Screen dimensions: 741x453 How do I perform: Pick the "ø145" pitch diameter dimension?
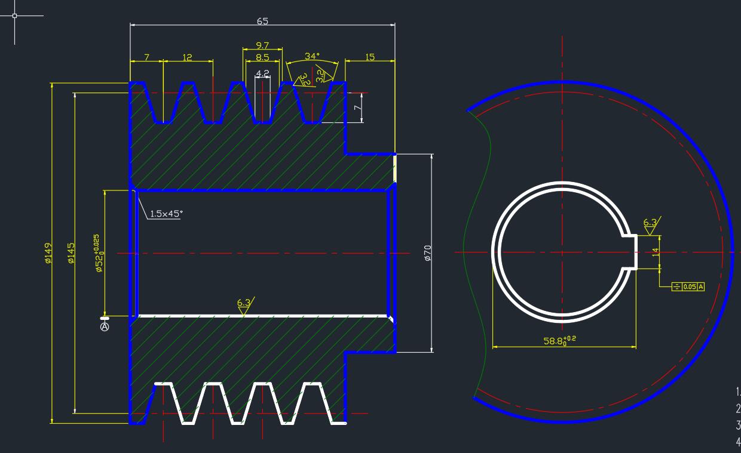(71, 253)
